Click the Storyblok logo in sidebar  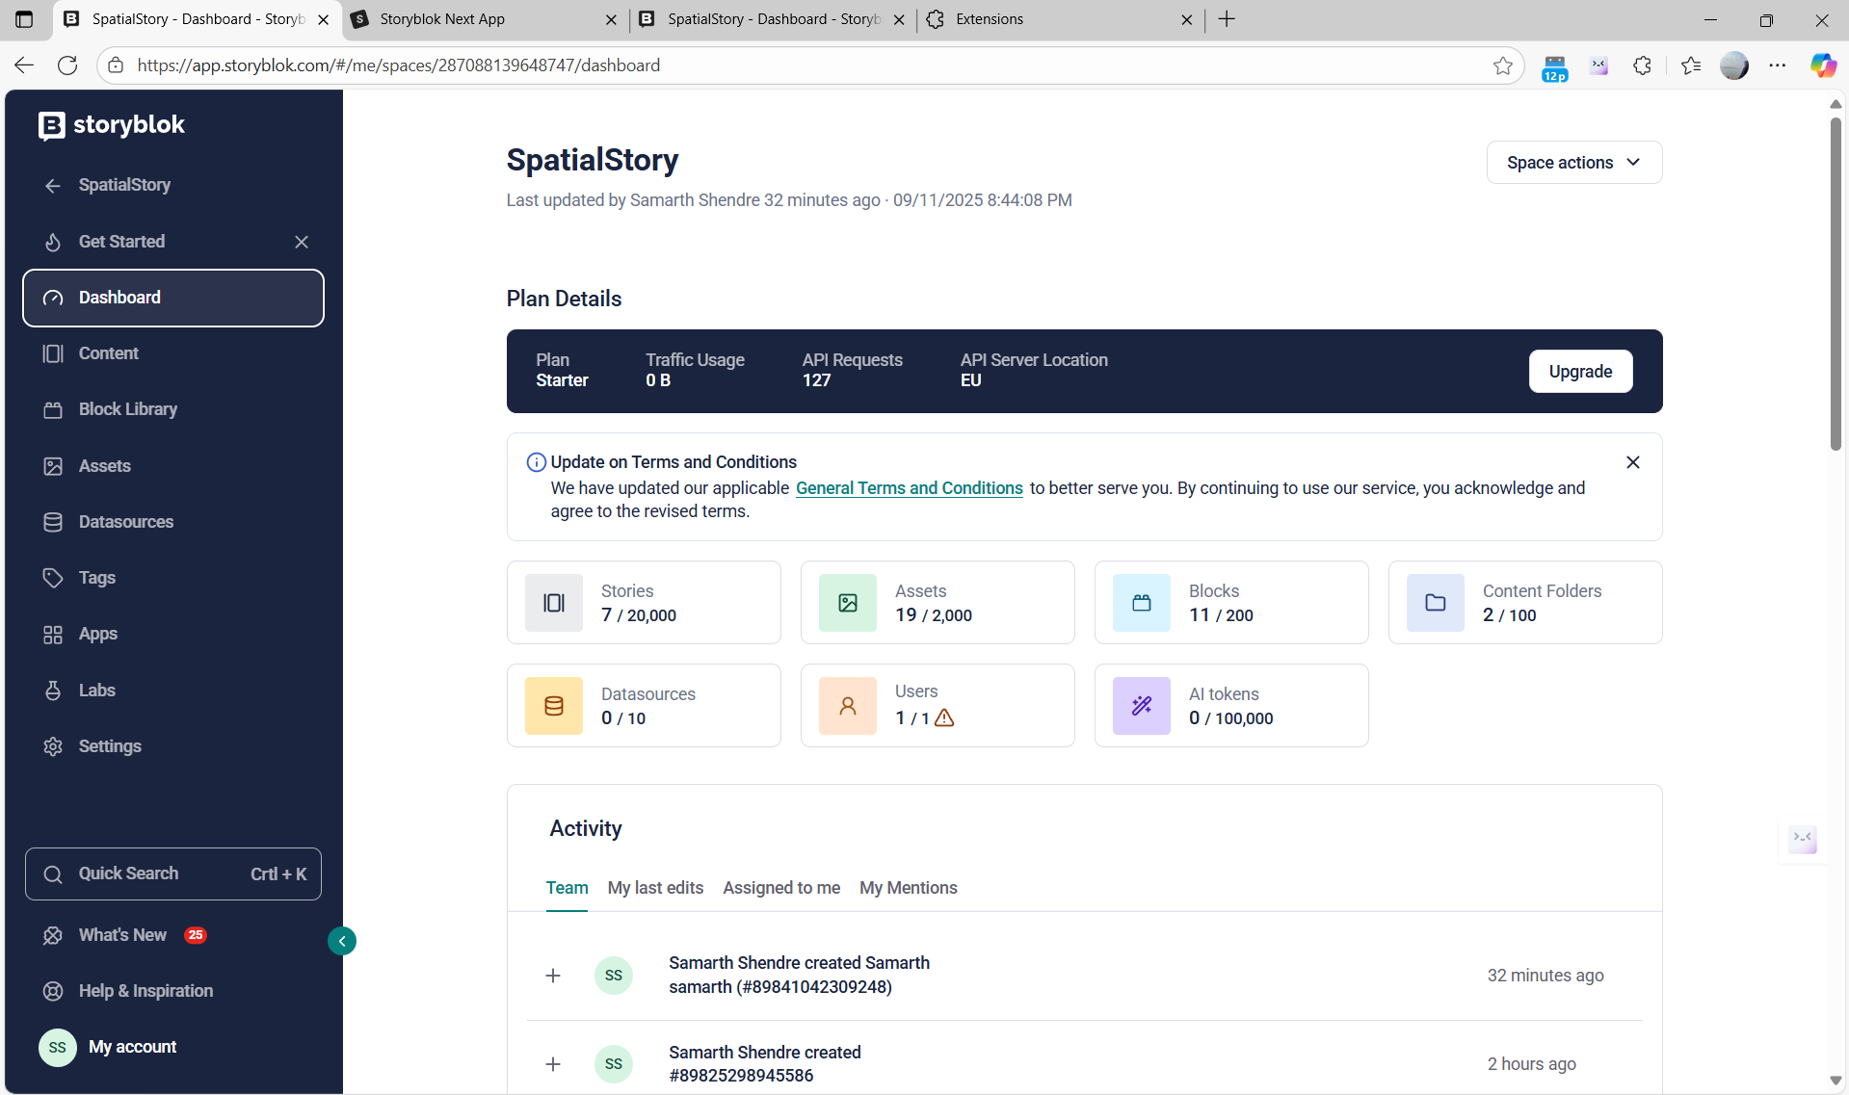tap(112, 125)
